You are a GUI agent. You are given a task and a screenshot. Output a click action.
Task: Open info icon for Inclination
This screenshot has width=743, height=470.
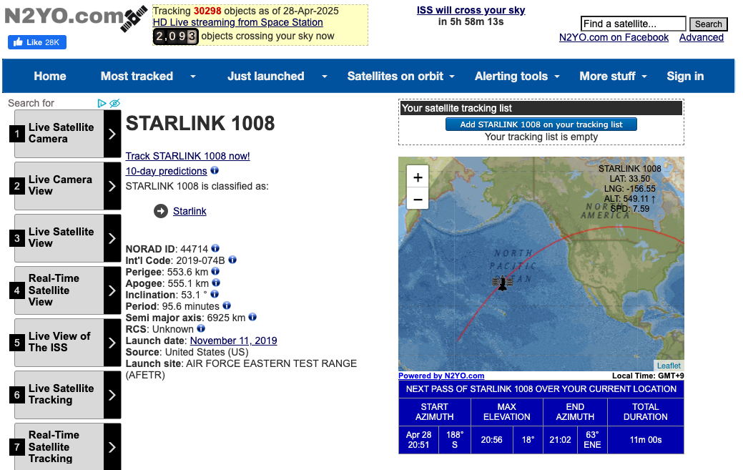(x=215, y=294)
